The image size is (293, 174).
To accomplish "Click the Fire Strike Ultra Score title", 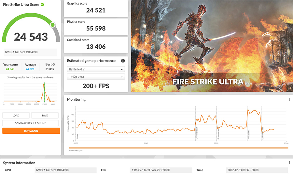I will click(x=21, y=5).
